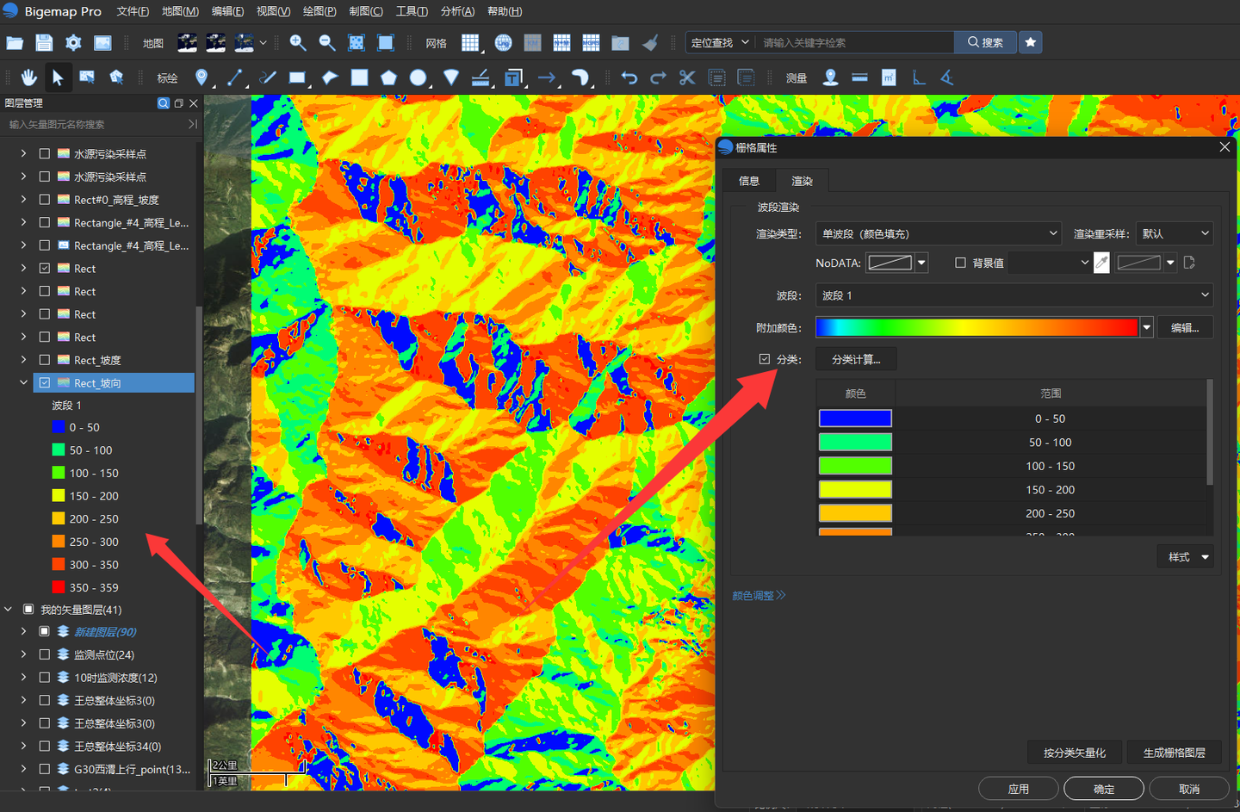Check the 监测点位(24) layer checkbox
The height and width of the screenshot is (812, 1240).
point(45,654)
